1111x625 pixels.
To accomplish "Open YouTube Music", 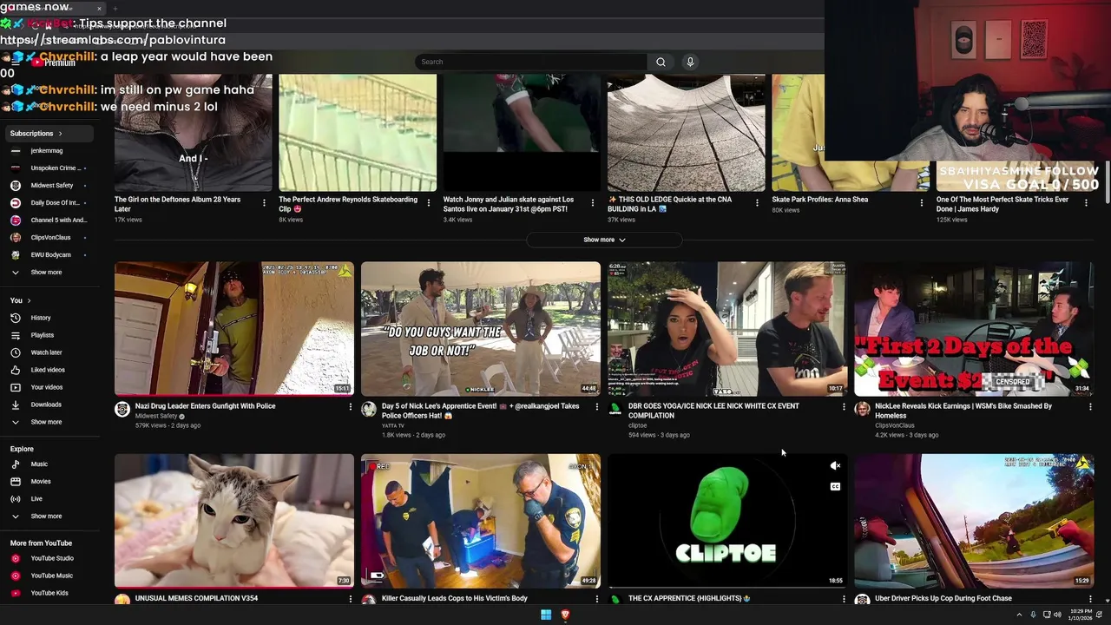I will click(x=51, y=576).
